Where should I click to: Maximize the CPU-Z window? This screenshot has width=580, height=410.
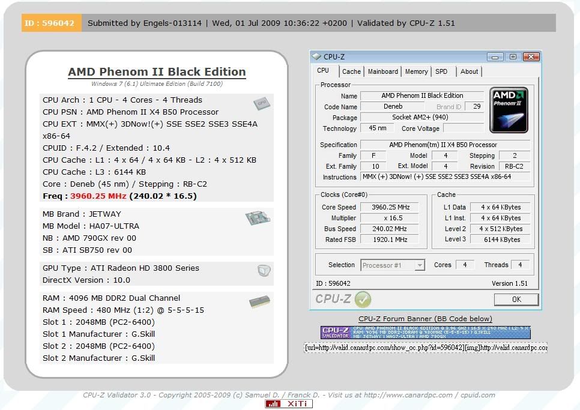(513, 57)
